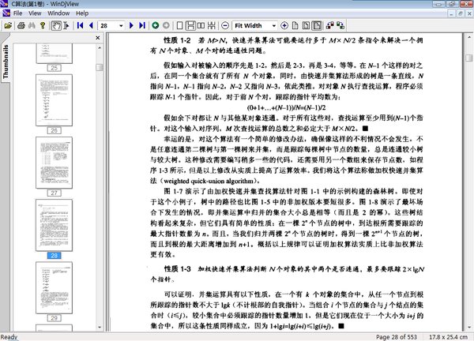Image resolution: width=474 pixels, height=341 pixels.
Task: Restore the inner document window
Action: point(461,13)
